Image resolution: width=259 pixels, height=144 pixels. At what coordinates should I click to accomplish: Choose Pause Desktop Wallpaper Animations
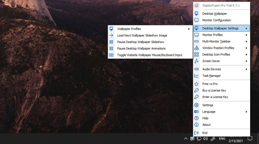click(x=150, y=48)
